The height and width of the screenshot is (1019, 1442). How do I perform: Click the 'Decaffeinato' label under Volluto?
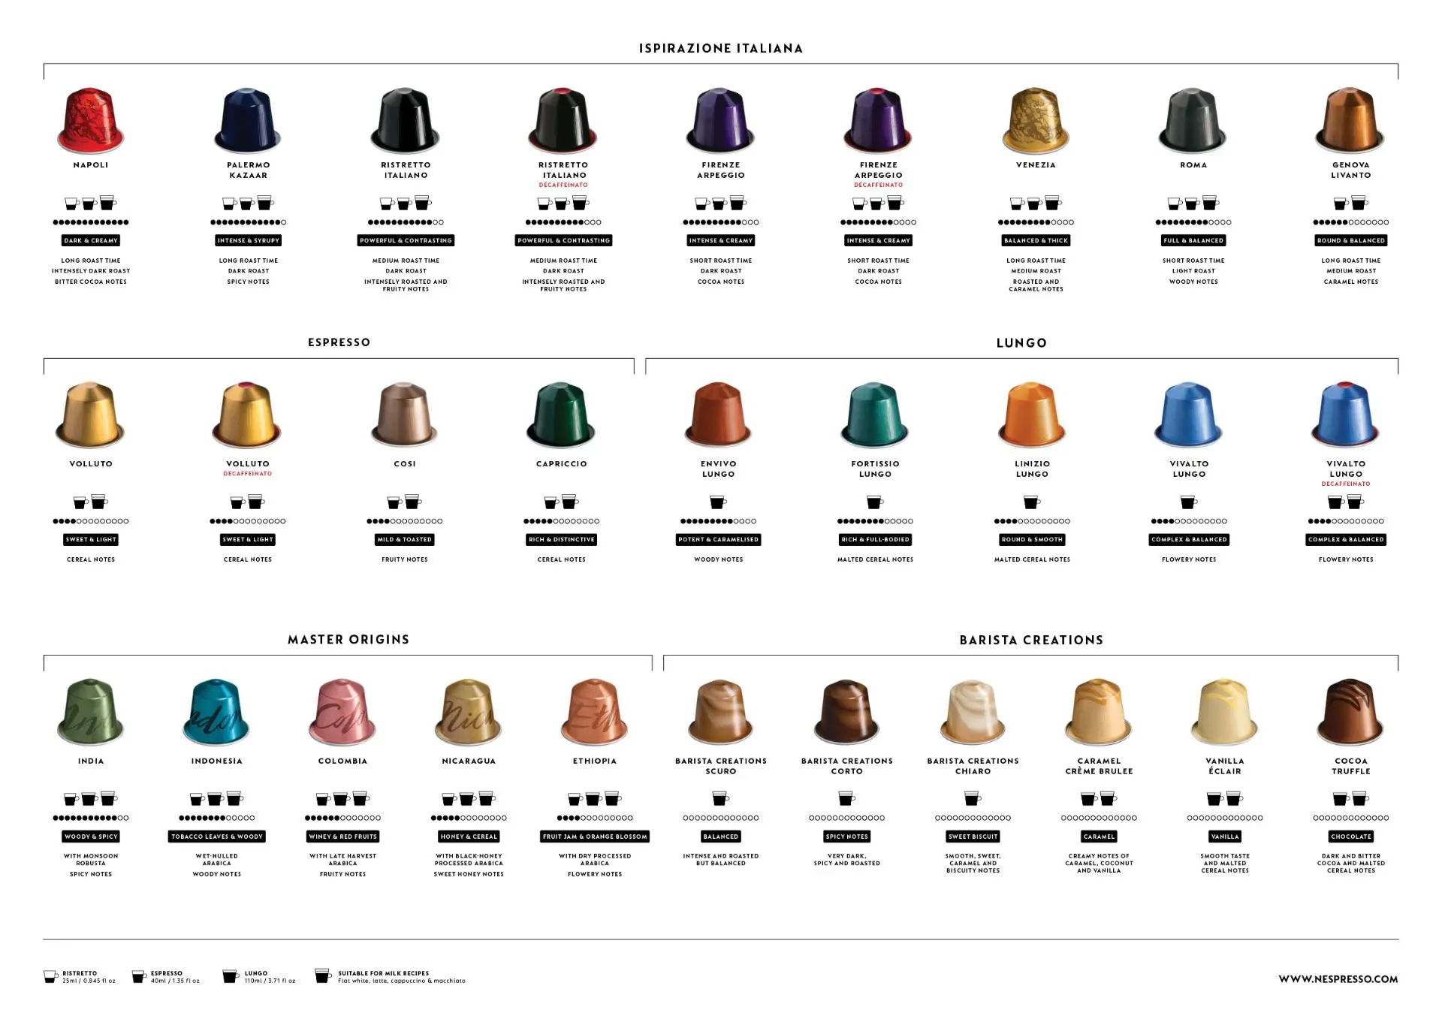(248, 474)
